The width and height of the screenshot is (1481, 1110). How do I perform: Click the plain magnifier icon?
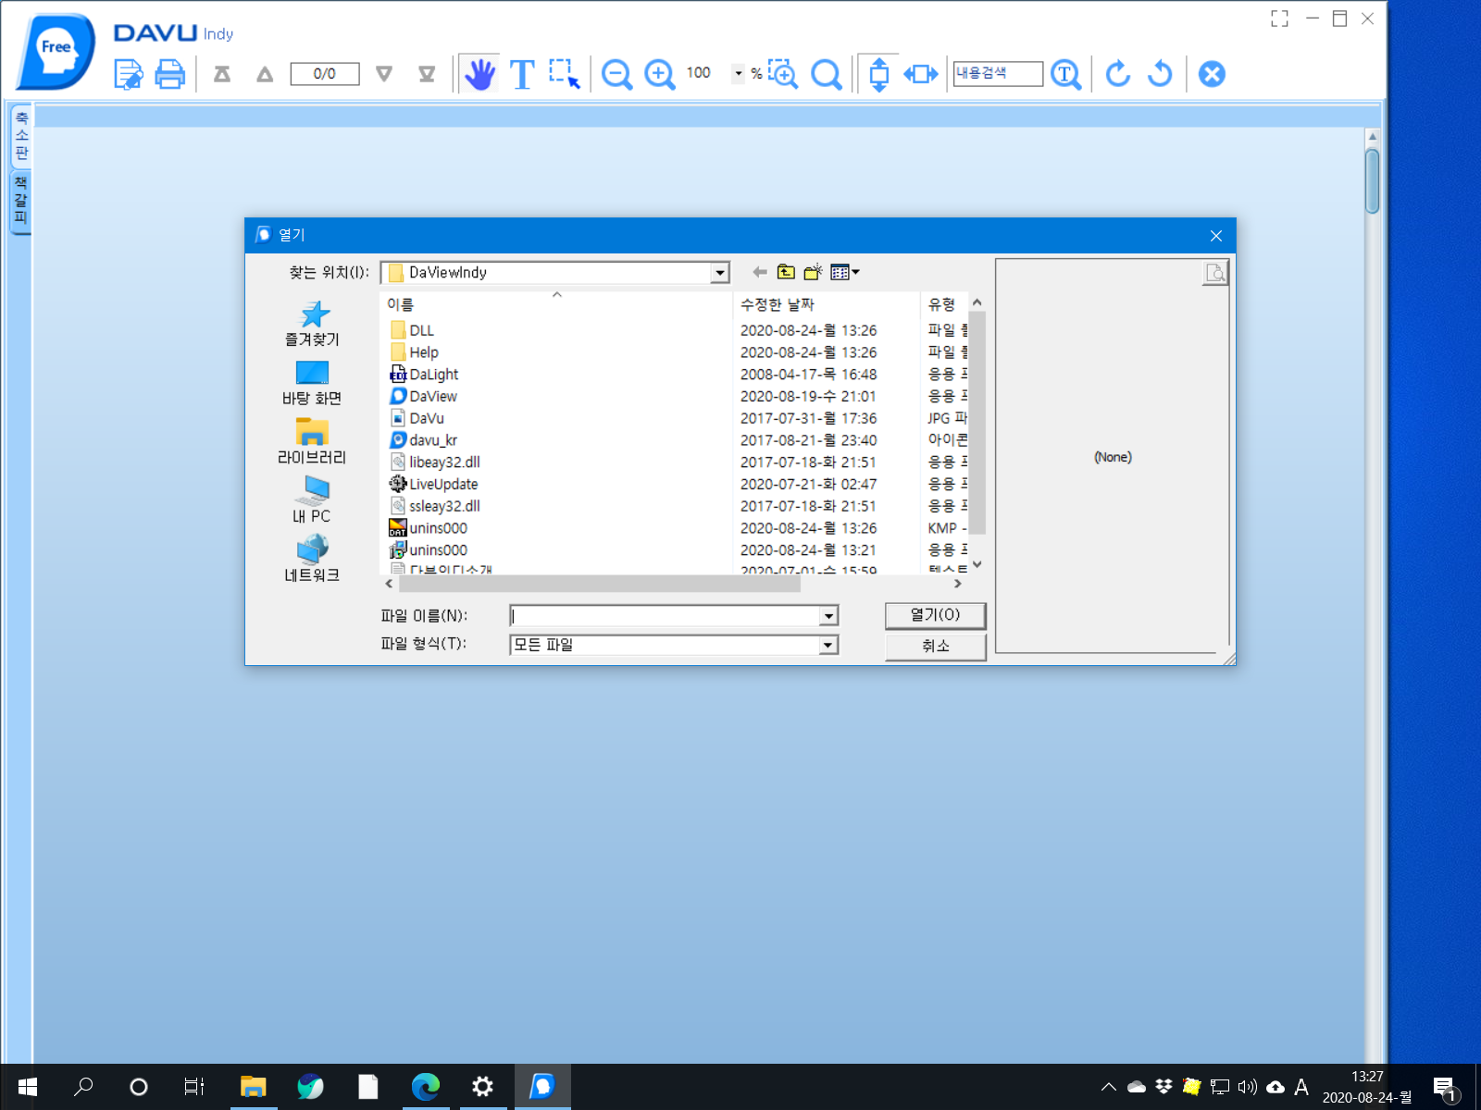(826, 74)
